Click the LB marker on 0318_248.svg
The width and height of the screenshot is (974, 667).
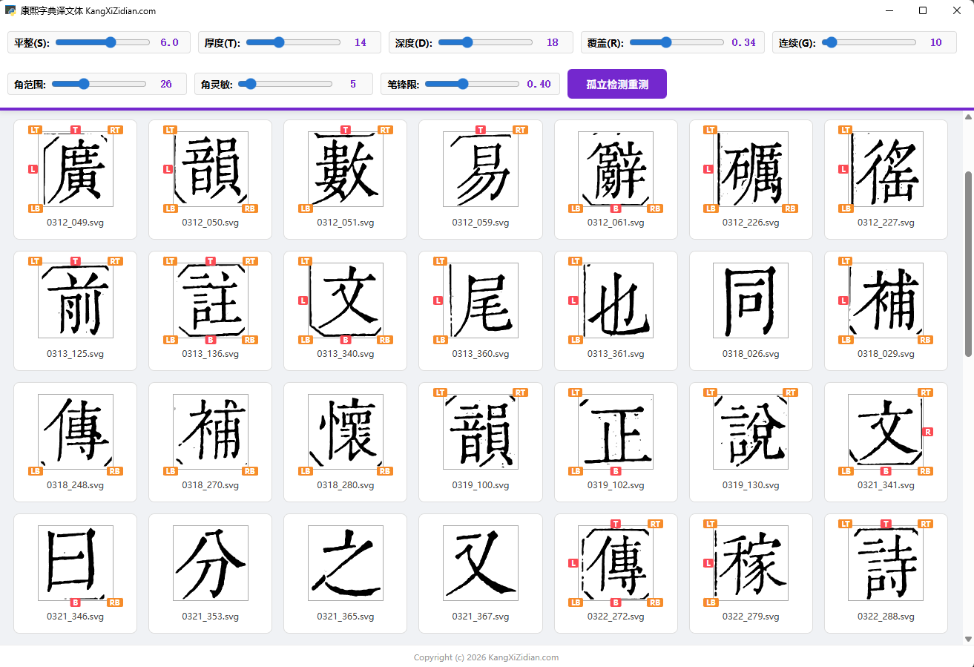pyautogui.click(x=35, y=471)
